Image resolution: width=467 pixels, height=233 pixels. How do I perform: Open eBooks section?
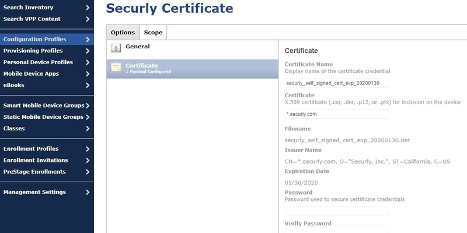(47, 85)
